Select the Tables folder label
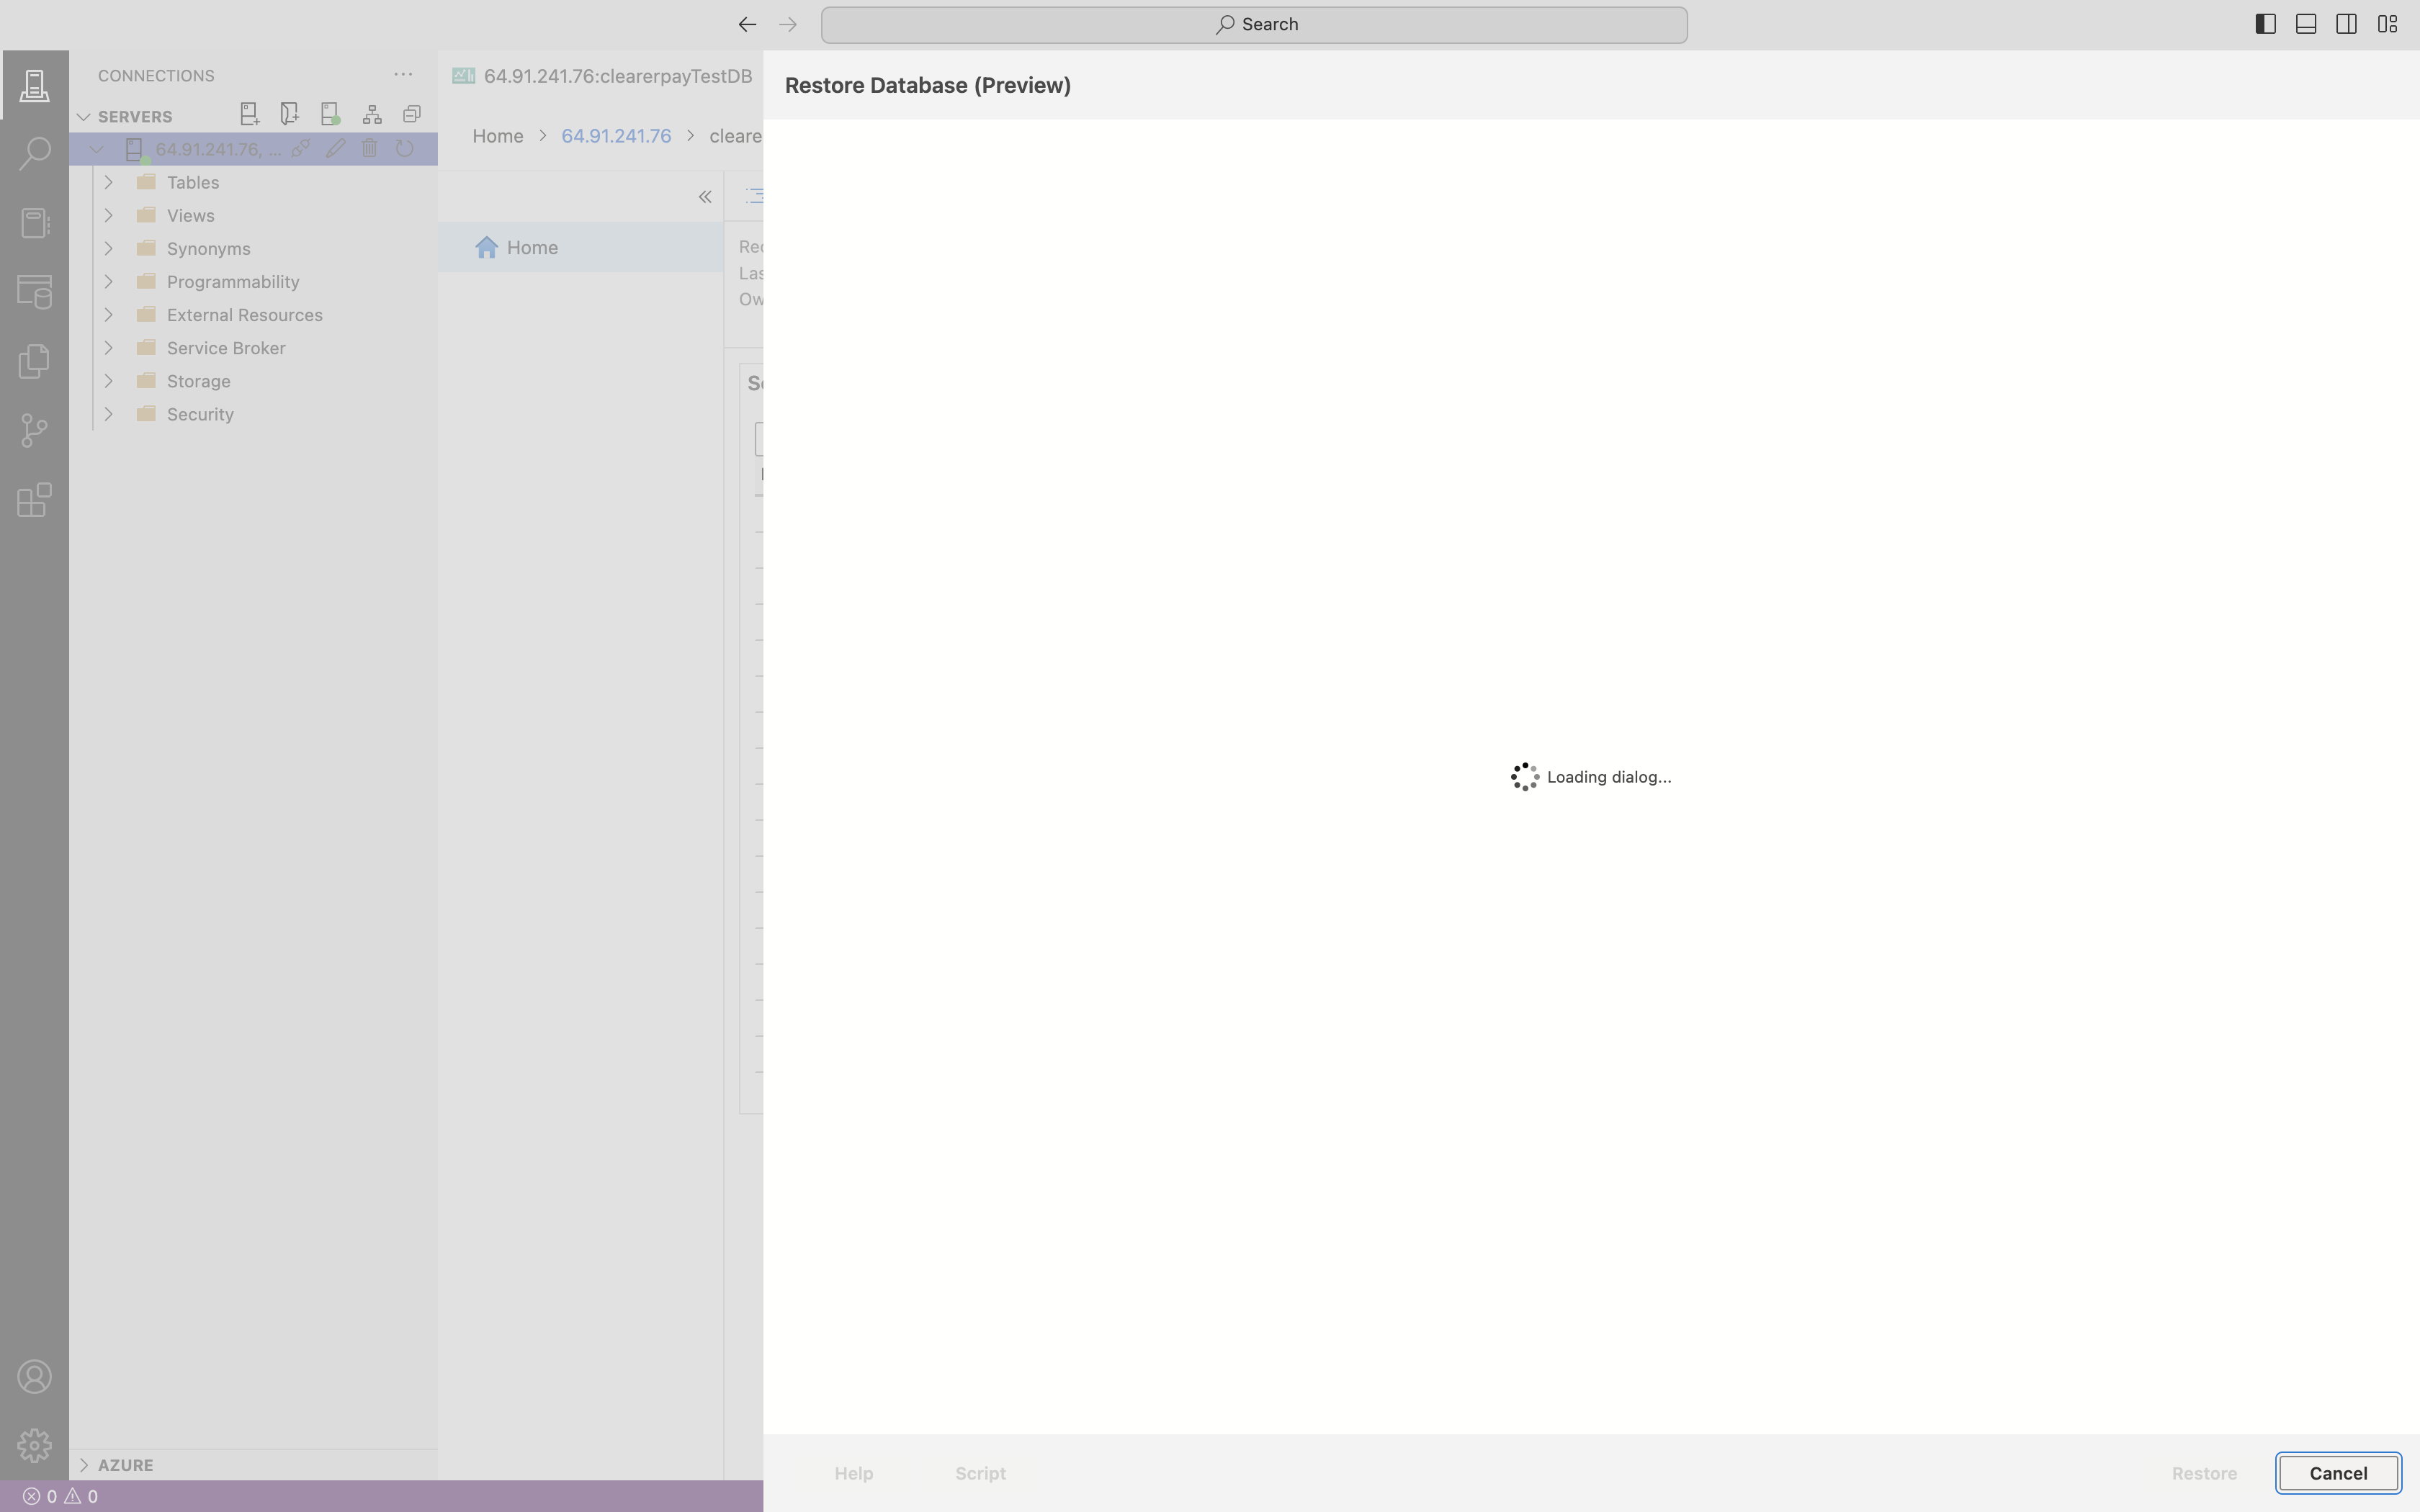 point(193,182)
